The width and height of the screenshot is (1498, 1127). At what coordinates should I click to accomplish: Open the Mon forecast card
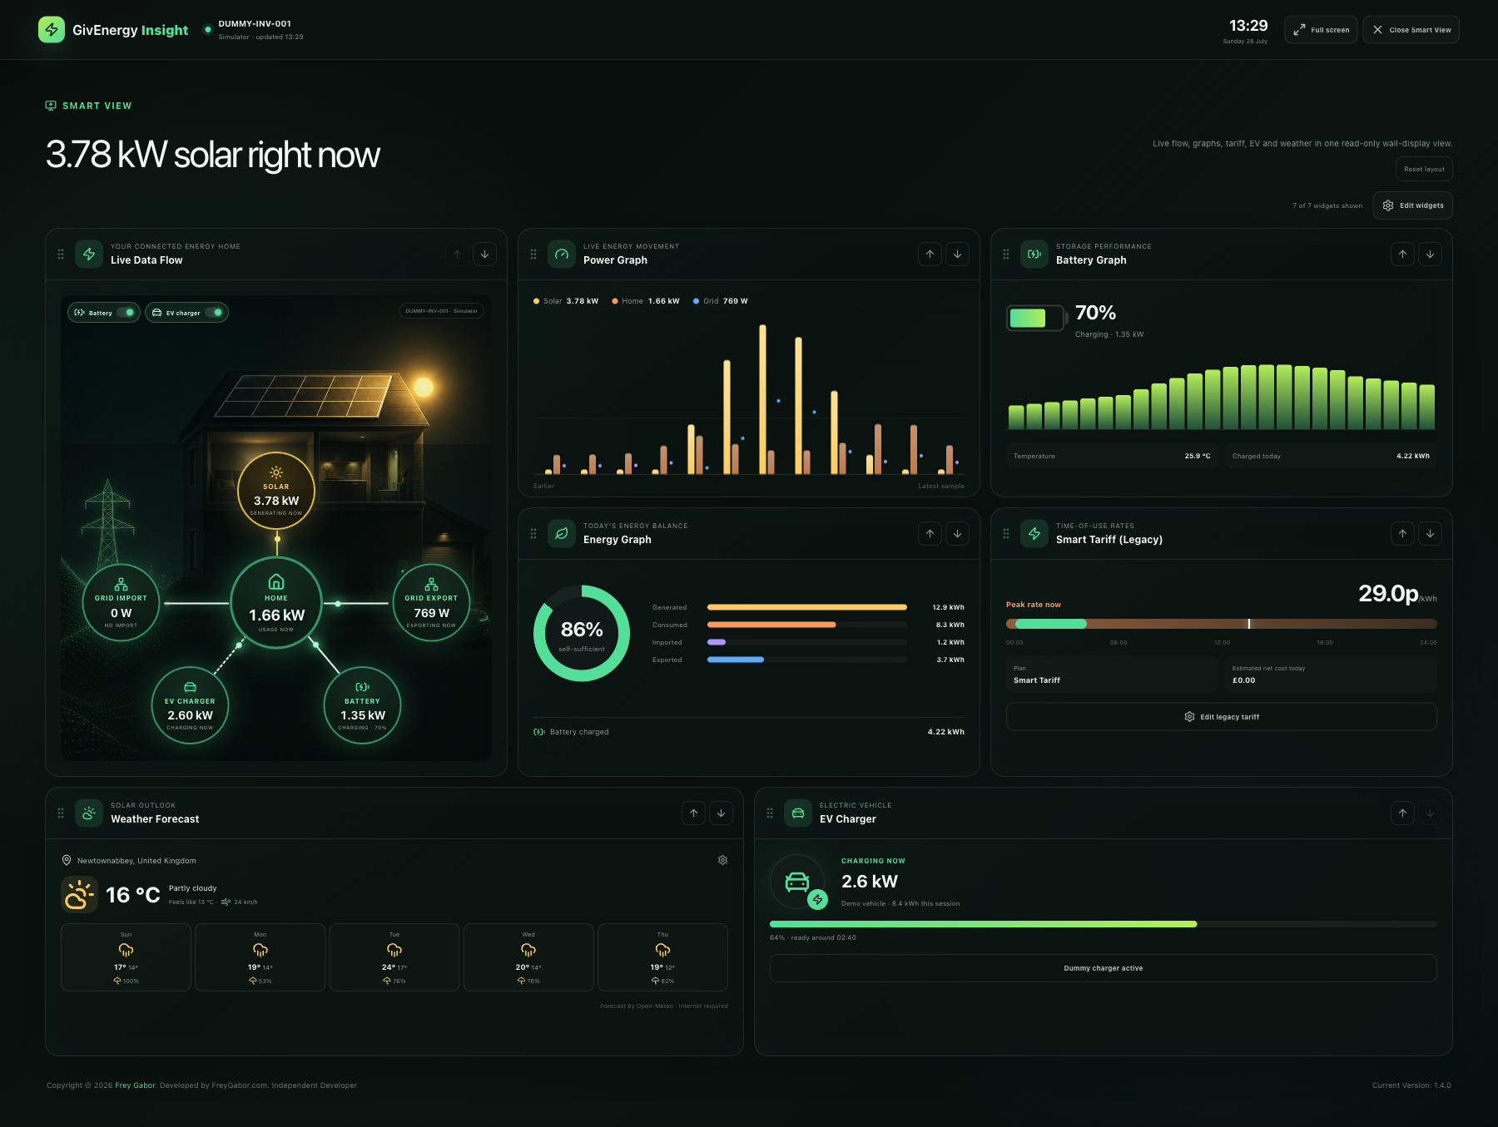tap(260, 957)
